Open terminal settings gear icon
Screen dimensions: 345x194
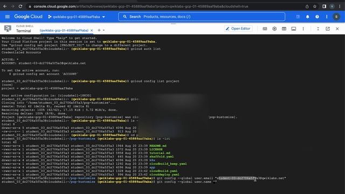(274, 29)
